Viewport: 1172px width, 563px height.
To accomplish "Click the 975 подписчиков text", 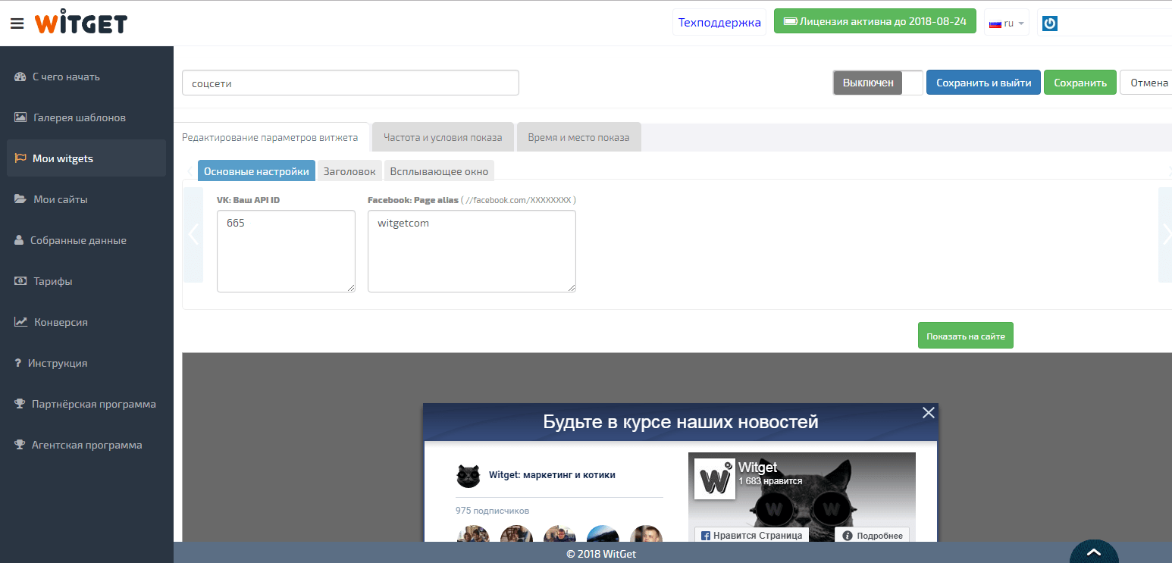I will 492,510.
